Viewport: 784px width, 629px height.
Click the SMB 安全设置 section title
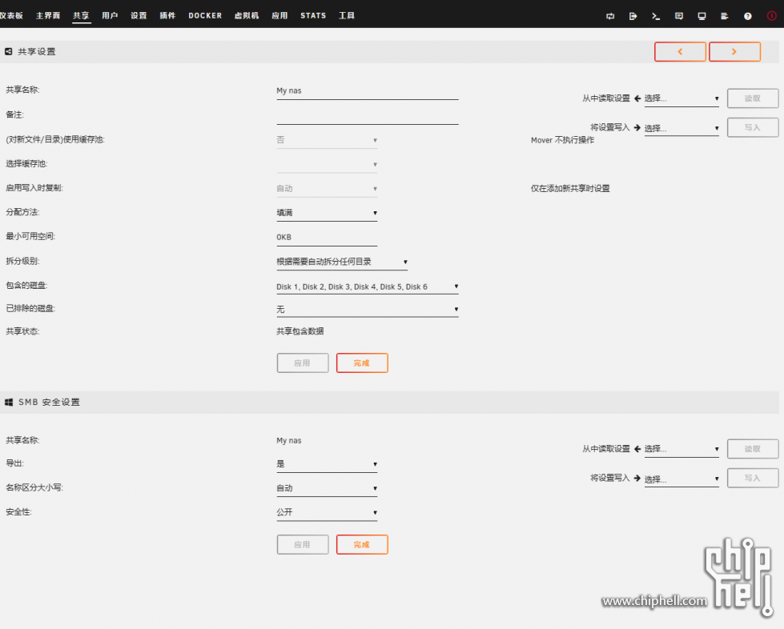(x=49, y=403)
